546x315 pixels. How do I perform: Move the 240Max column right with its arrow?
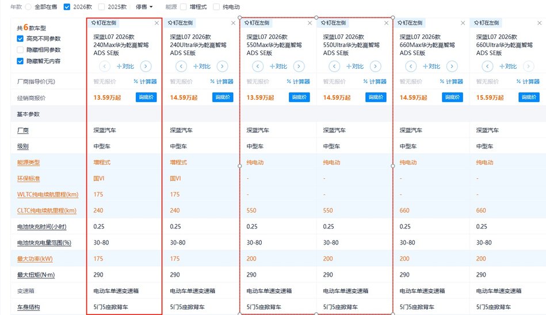point(146,66)
